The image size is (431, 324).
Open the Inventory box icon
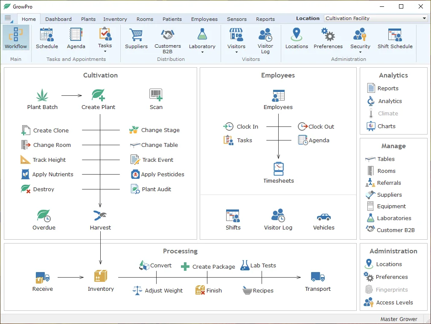coord(101,277)
